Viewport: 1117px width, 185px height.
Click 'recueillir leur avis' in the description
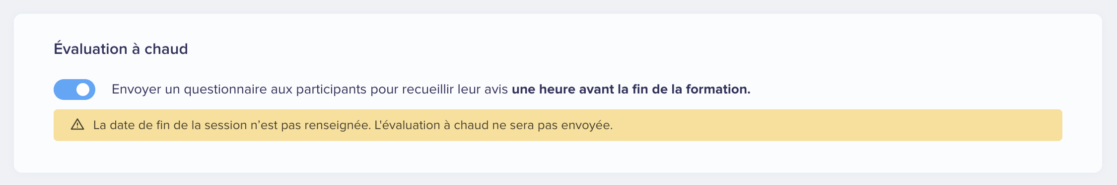[454, 90]
